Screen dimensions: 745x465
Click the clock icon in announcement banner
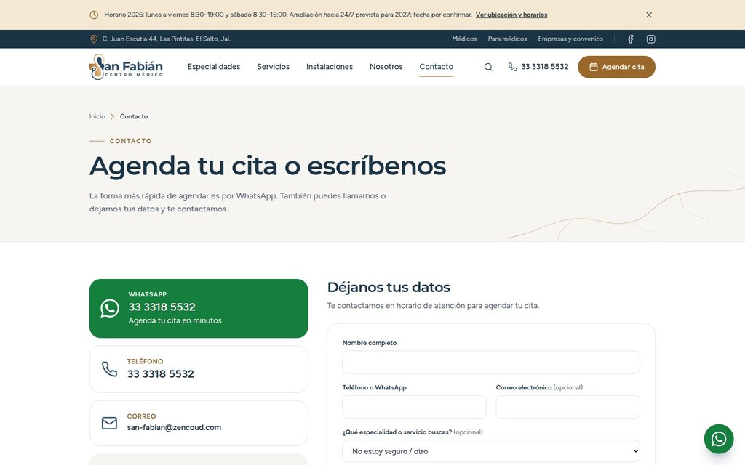pyautogui.click(x=94, y=15)
